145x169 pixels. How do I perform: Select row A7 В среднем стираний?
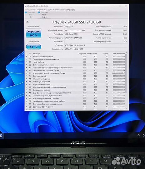click(75, 84)
